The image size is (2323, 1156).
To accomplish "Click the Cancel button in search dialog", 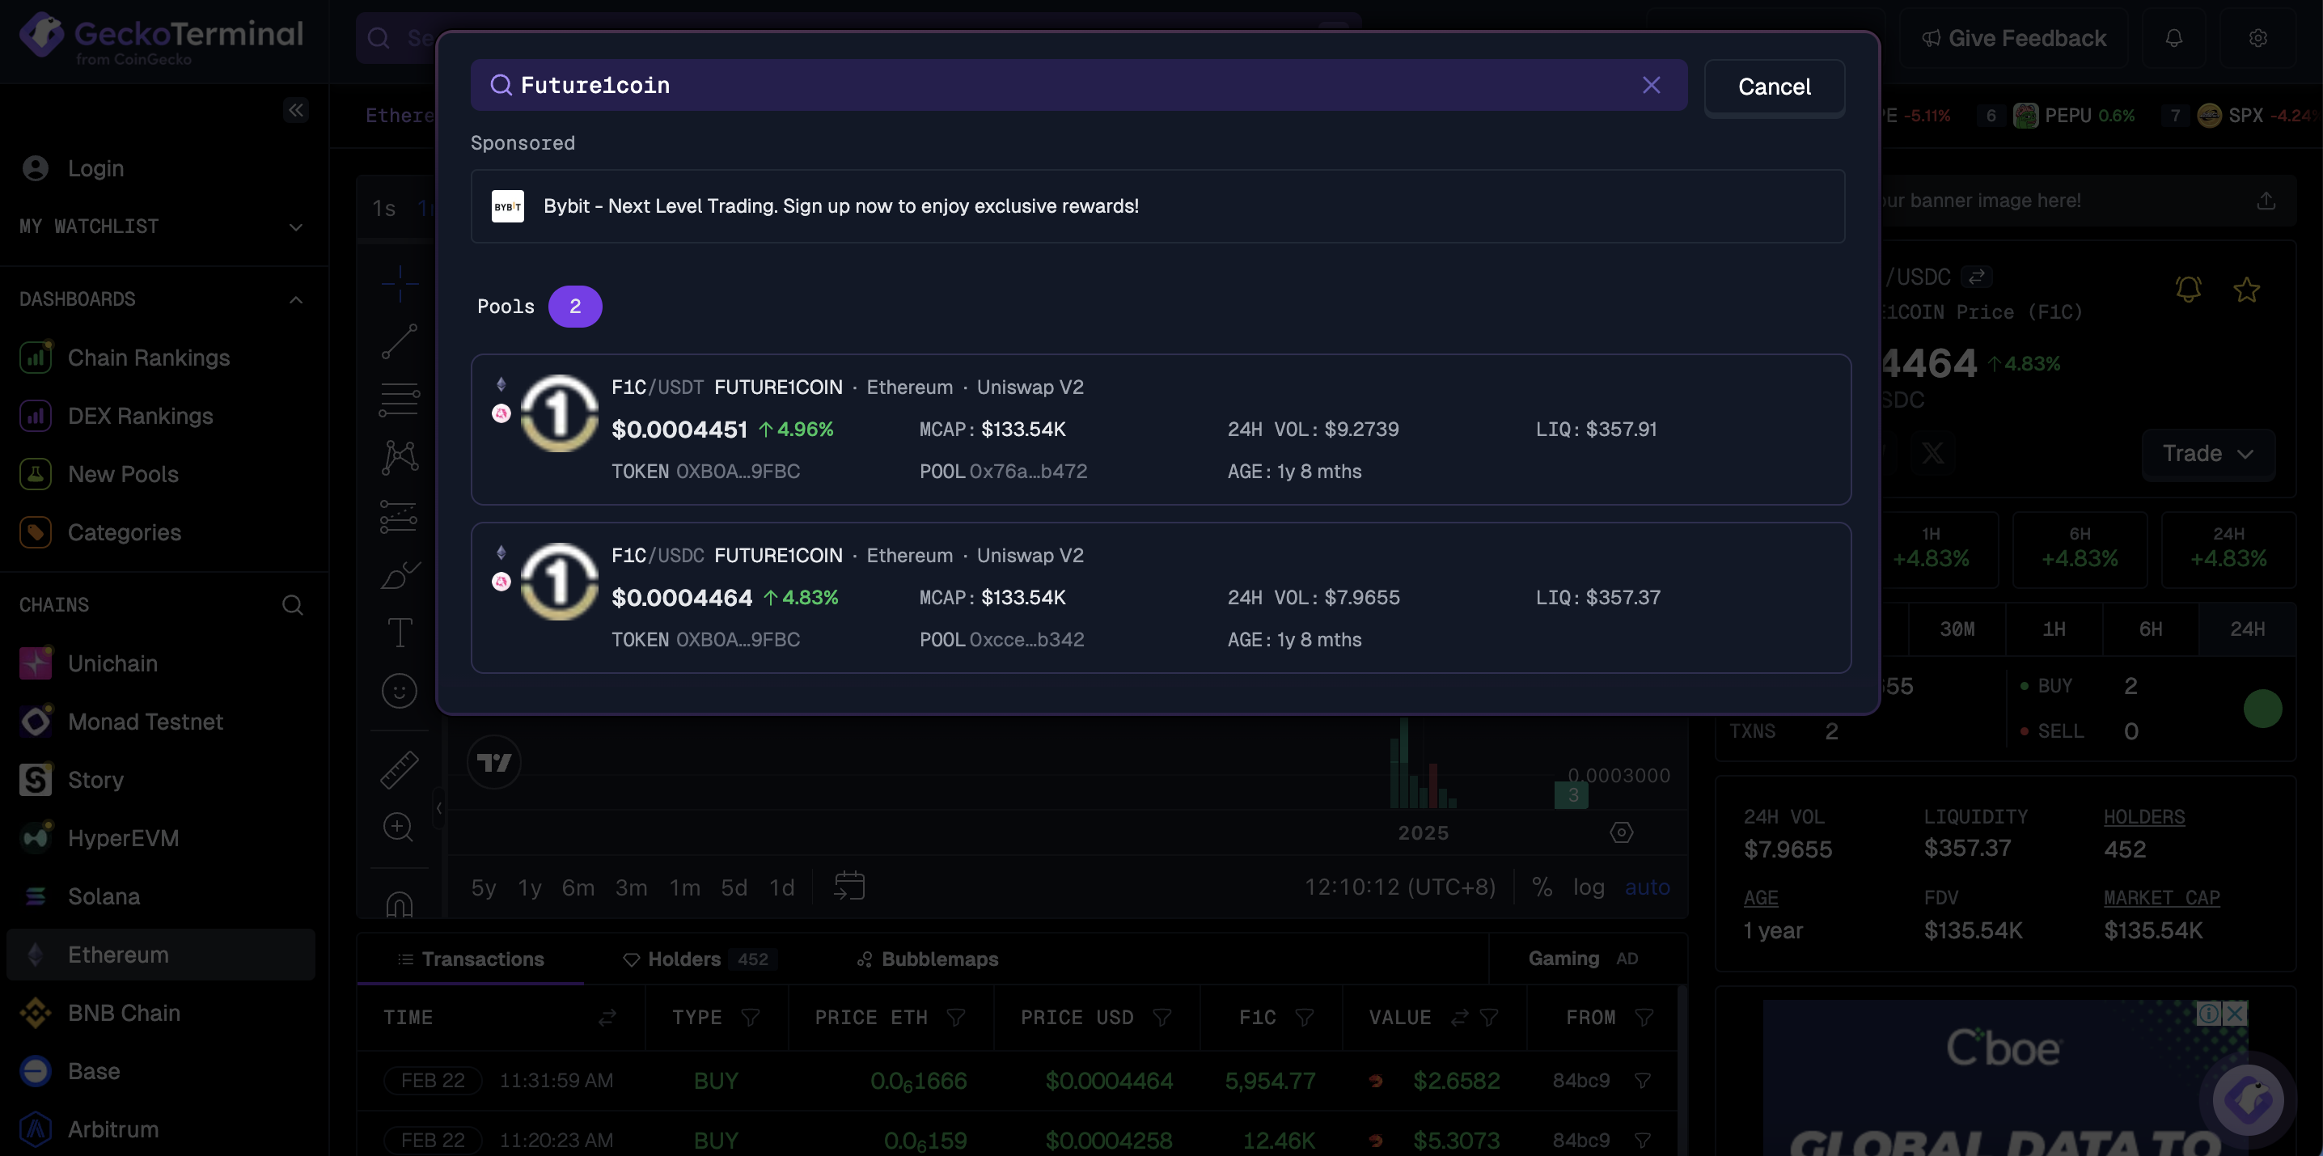I will (x=1773, y=87).
